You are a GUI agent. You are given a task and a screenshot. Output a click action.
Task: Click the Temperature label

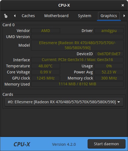point(18,66)
